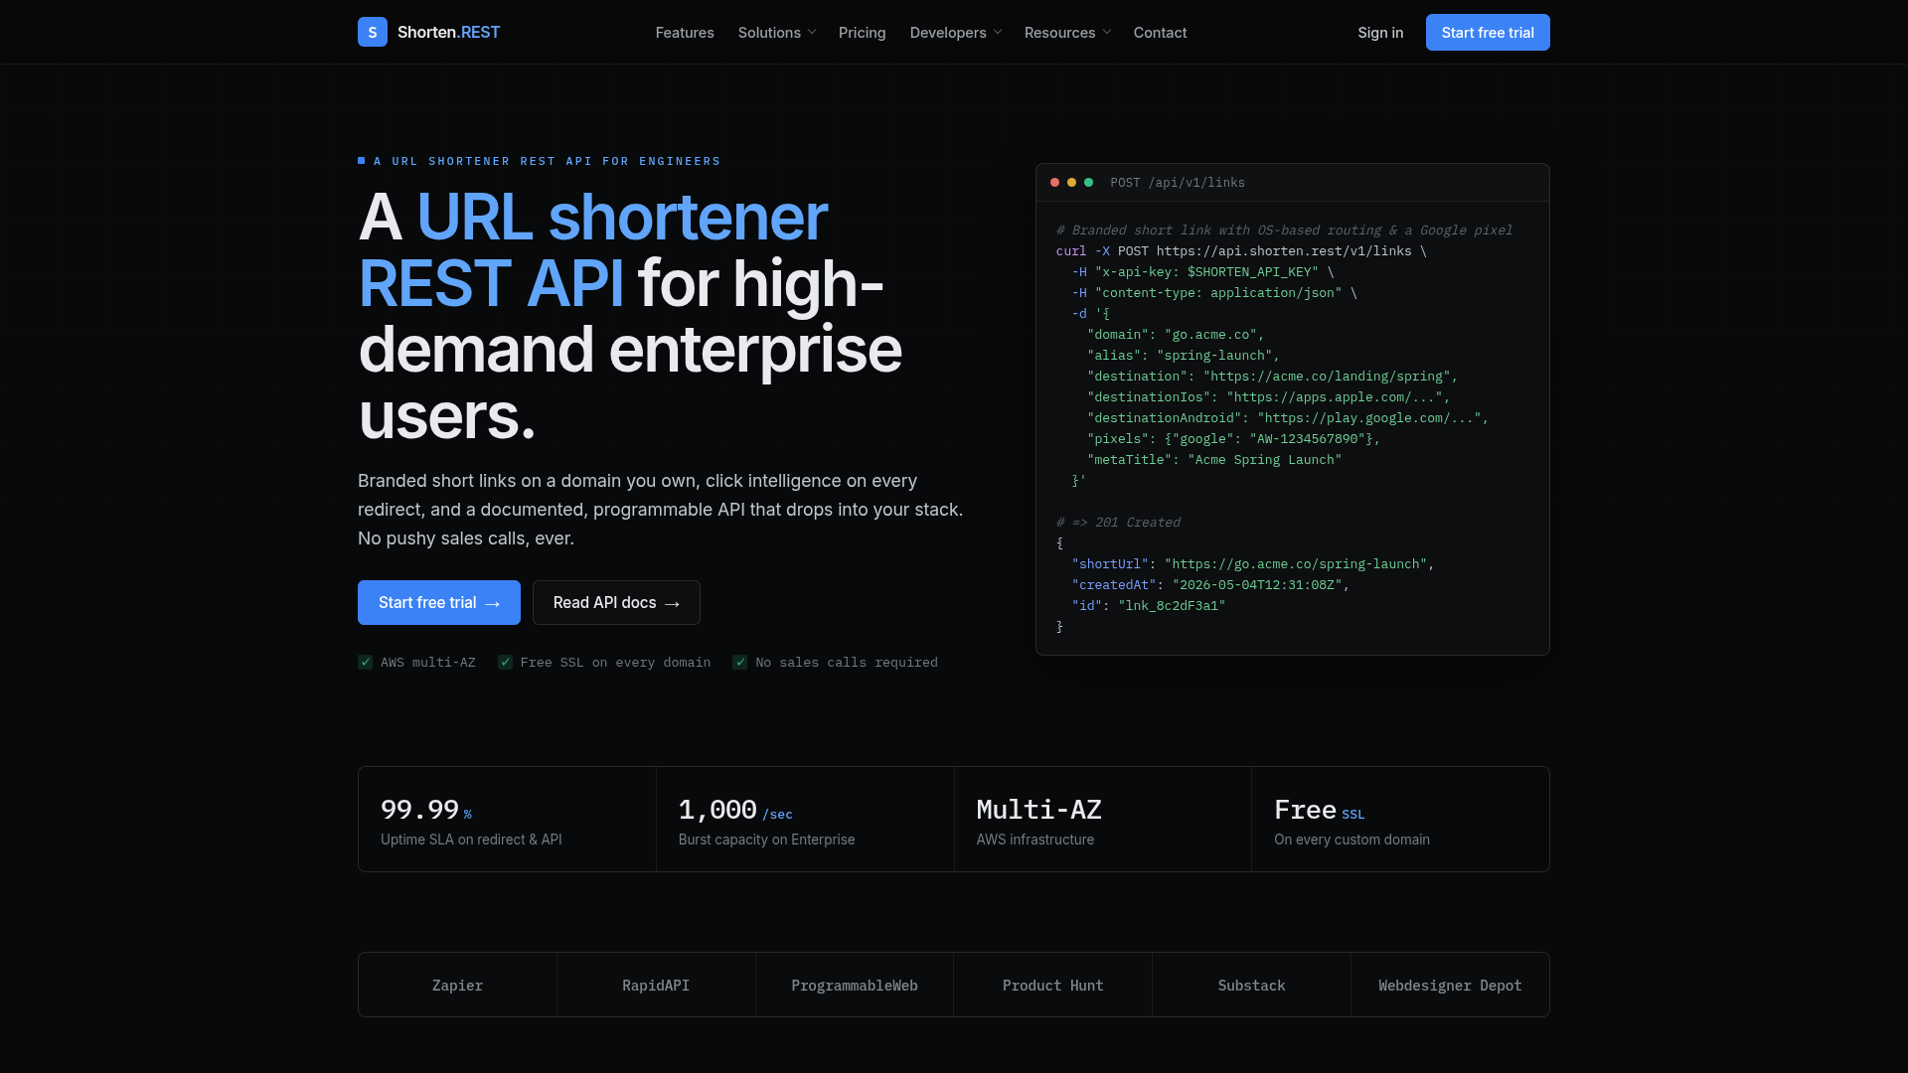Screen dimensions: 1908x1073
Task: Click the curl -X POST code line
Action: [x=1241, y=251]
